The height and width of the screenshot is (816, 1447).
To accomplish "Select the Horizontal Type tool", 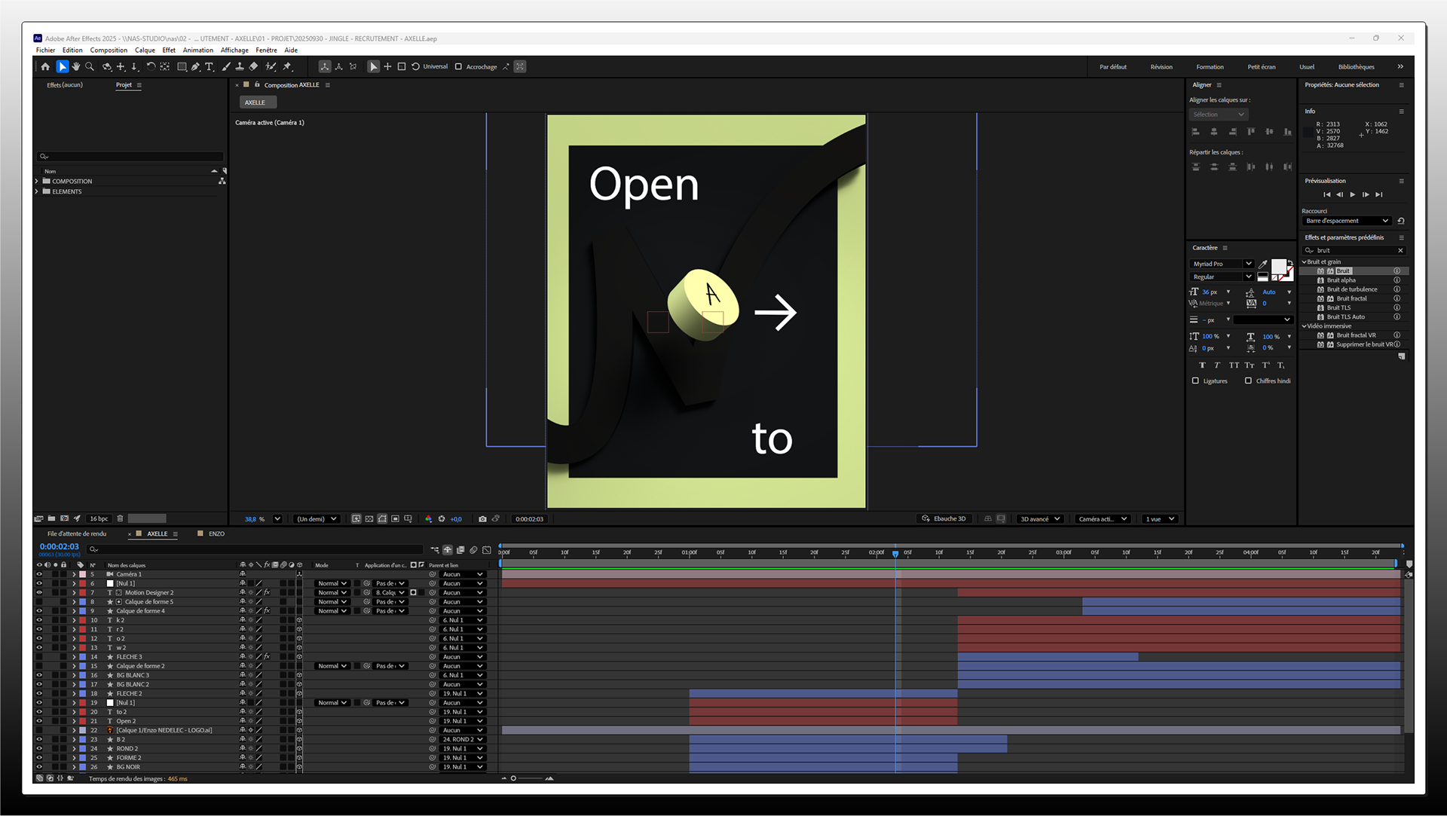I will [x=210, y=67].
